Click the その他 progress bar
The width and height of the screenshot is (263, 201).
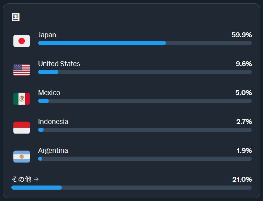coord(131,188)
